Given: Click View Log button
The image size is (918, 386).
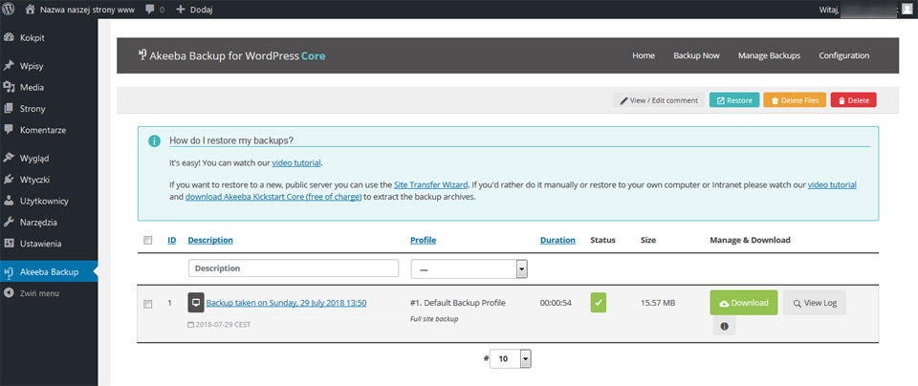Looking at the screenshot, I should (815, 303).
